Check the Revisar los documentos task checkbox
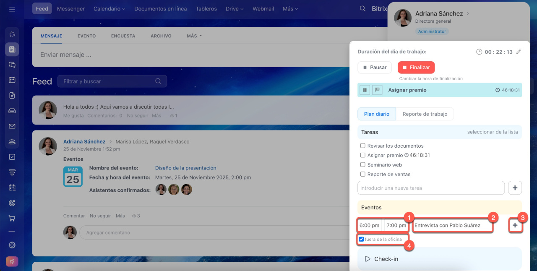Viewport: 537px width, 271px height. [x=363, y=146]
